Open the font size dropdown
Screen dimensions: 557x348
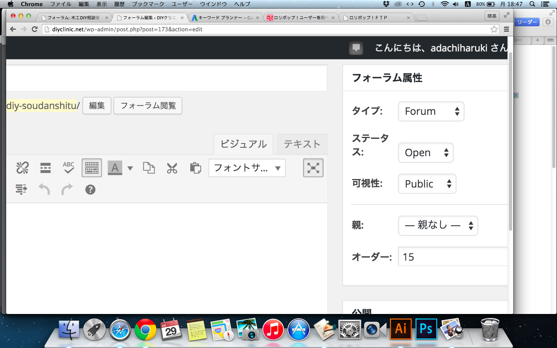(x=247, y=168)
